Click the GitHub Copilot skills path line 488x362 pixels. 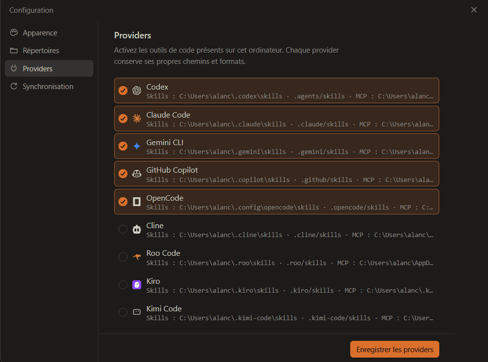click(x=290, y=180)
